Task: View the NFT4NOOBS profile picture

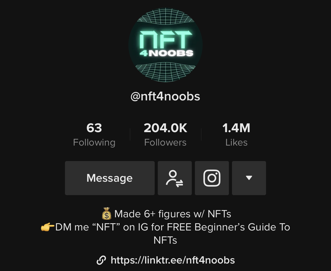Action: [x=165, y=45]
